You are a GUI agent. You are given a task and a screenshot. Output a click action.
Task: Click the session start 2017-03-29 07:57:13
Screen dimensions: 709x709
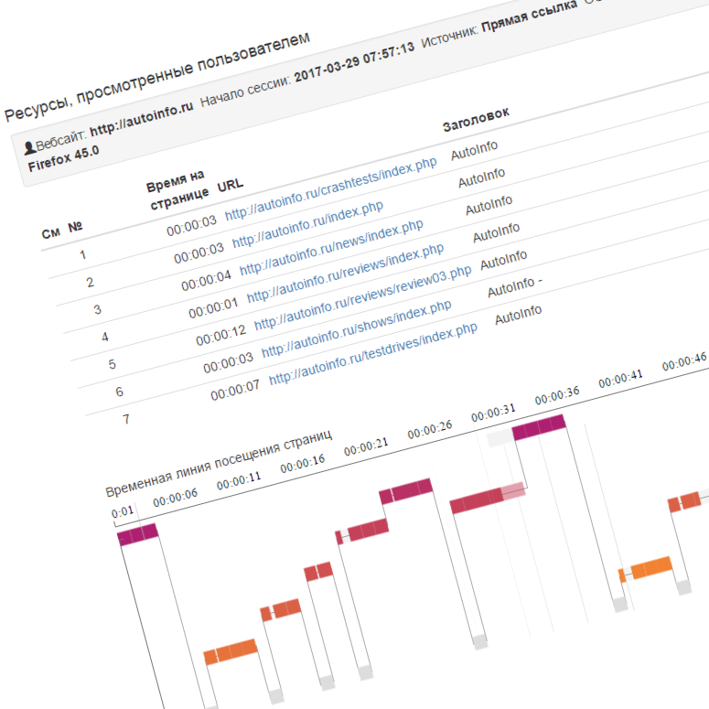[x=355, y=62]
